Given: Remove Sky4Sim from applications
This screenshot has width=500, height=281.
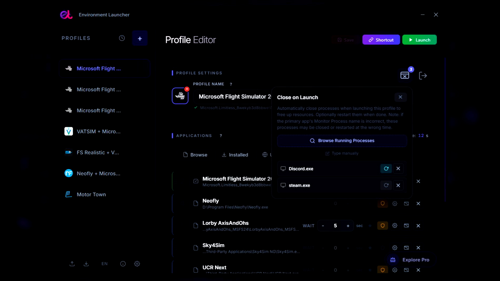Looking at the screenshot, I should (x=418, y=248).
